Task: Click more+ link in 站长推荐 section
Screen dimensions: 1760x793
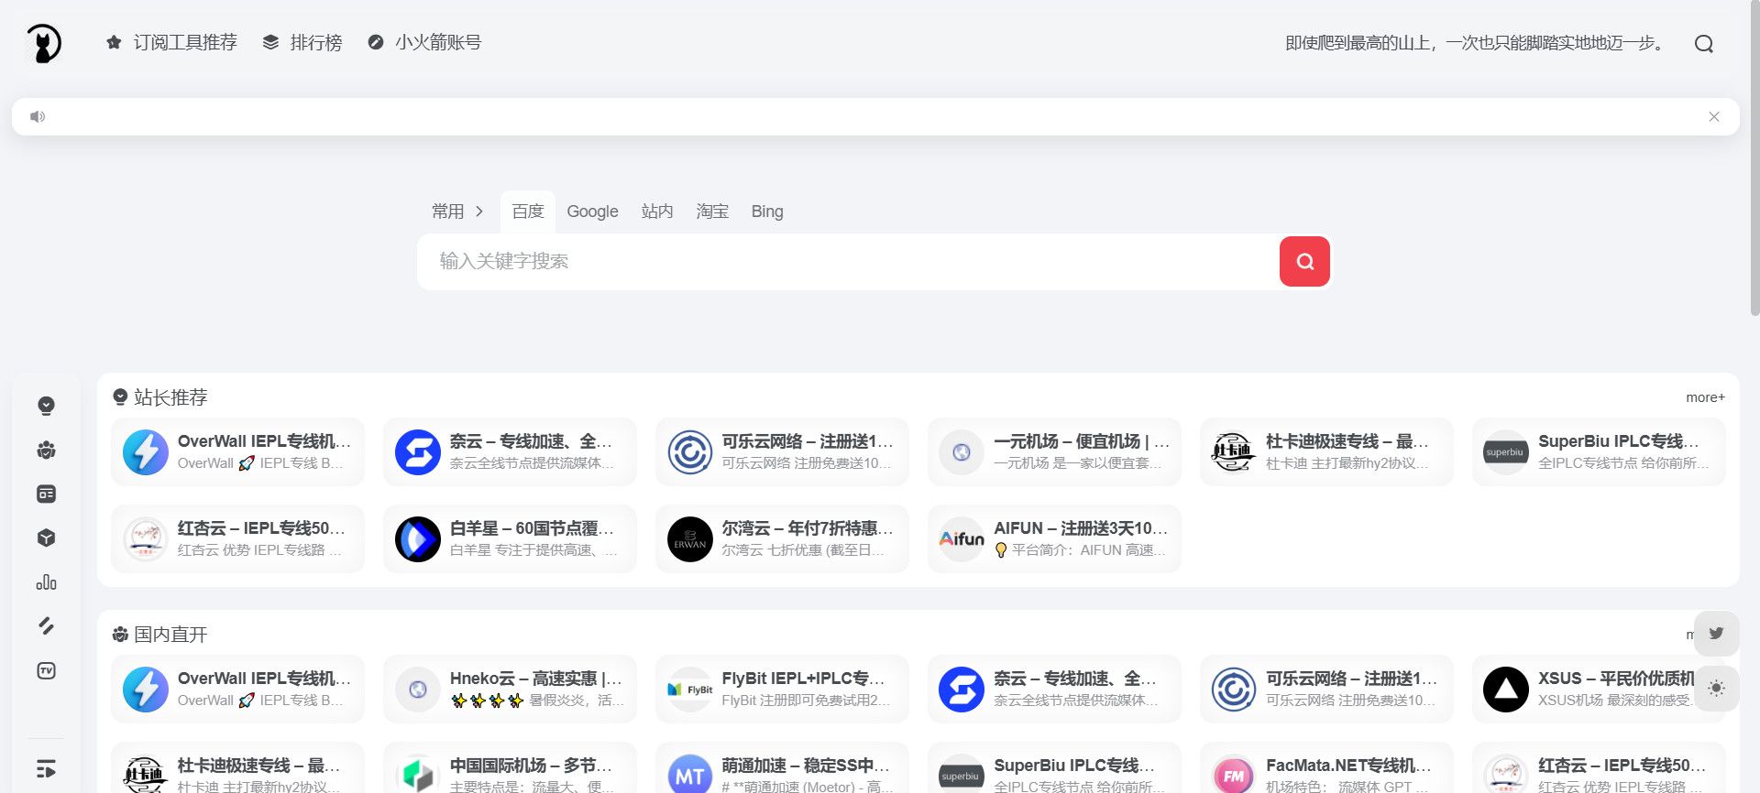Action: pyautogui.click(x=1704, y=397)
